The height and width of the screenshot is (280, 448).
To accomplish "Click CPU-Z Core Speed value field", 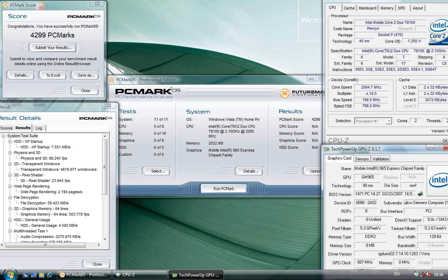I will pos(371,87).
